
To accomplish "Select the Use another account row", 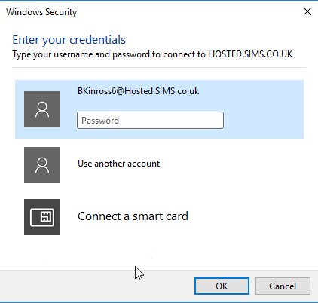I will pyautogui.click(x=159, y=165).
